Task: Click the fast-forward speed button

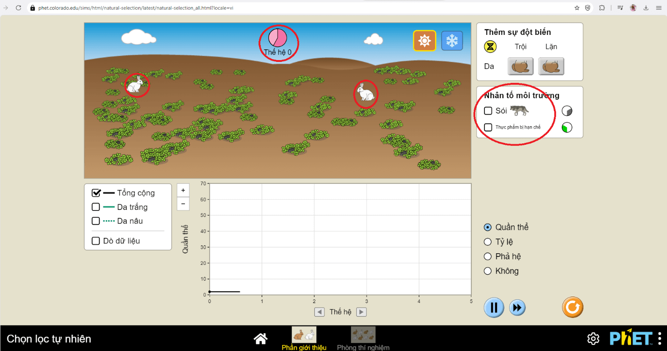Action: (x=517, y=308)
